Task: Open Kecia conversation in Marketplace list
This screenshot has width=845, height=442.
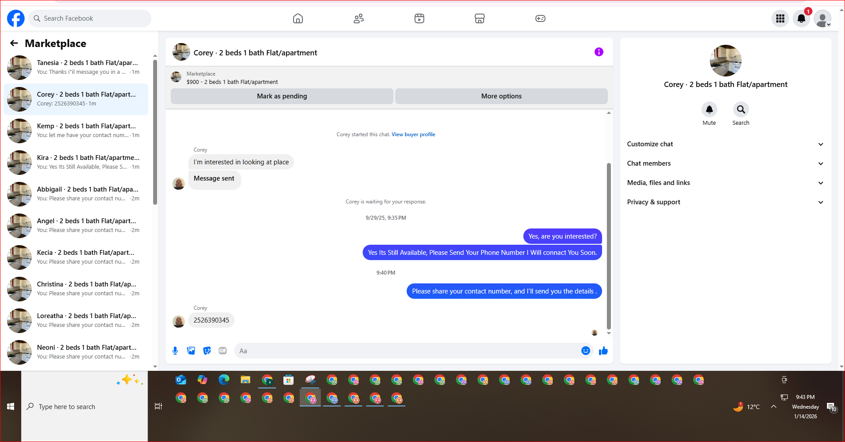Action: pos(76,257)
